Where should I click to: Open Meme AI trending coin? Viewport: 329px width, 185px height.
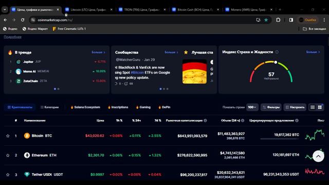coord(32,71)
